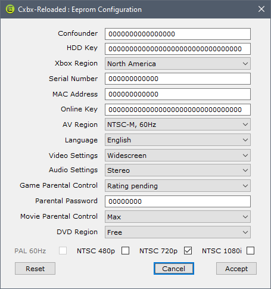This screenshot has width=271, height=289.
Task: Enable the NTSC 480p checkbox
Action: [126, 251]
